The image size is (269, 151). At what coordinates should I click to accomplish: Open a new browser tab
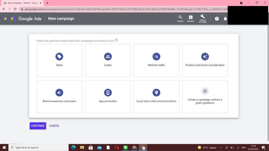coord(47,3)
